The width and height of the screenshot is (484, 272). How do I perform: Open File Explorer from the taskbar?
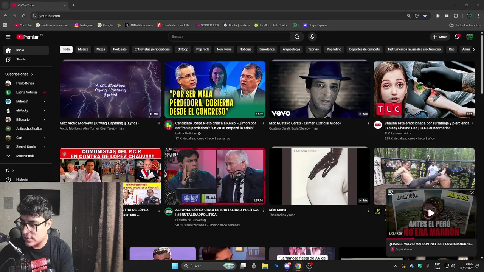[265, 266]
